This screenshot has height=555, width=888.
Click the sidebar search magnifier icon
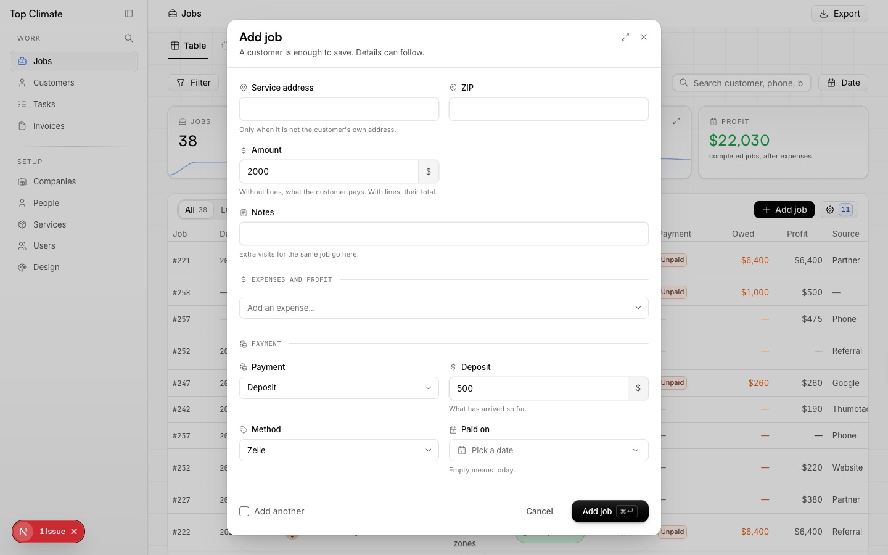[129, 38]
